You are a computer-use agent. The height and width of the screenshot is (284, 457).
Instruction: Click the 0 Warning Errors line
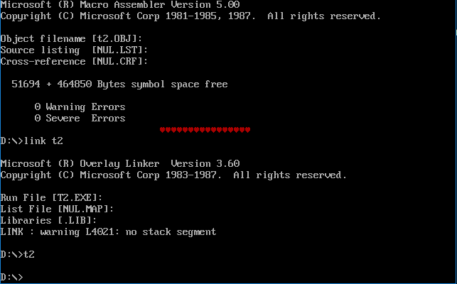click(x=80, y=106)
